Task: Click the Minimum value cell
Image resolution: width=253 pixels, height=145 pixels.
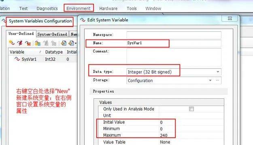Action: (x=191, y=129)
